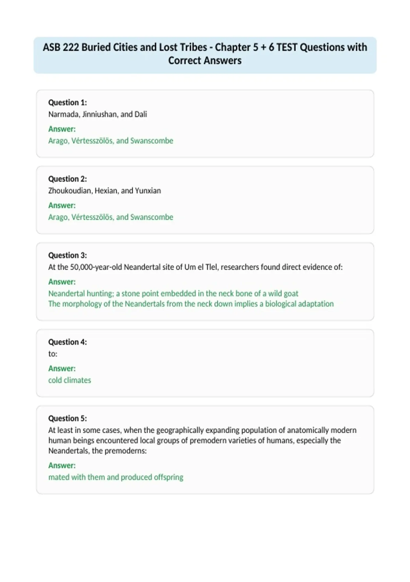Image resolution: width=410 pixels, height=582 pixels.
Task: Click the Question 5 heading
Action: point(68,418)
